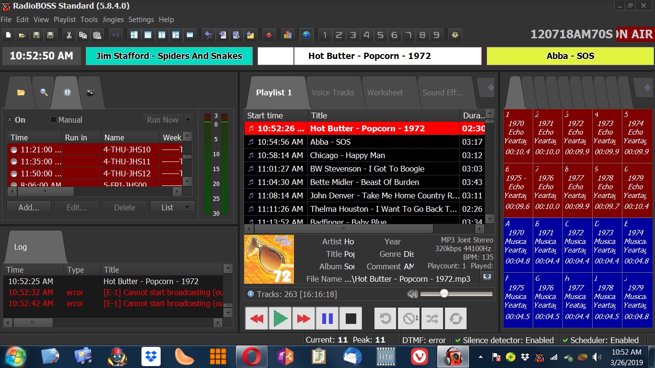Switch to Voice Tracks tab
Screen dimensions: 655x368
click(333, 92)
